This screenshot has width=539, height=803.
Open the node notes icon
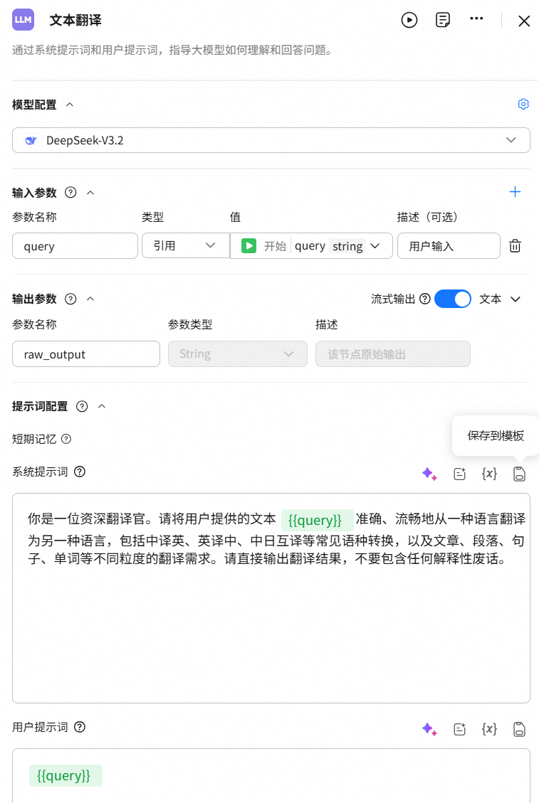443,20
